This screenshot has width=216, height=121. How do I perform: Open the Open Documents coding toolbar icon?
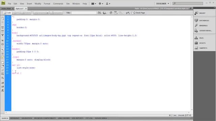pyautogui.click(x=2, y=18)
